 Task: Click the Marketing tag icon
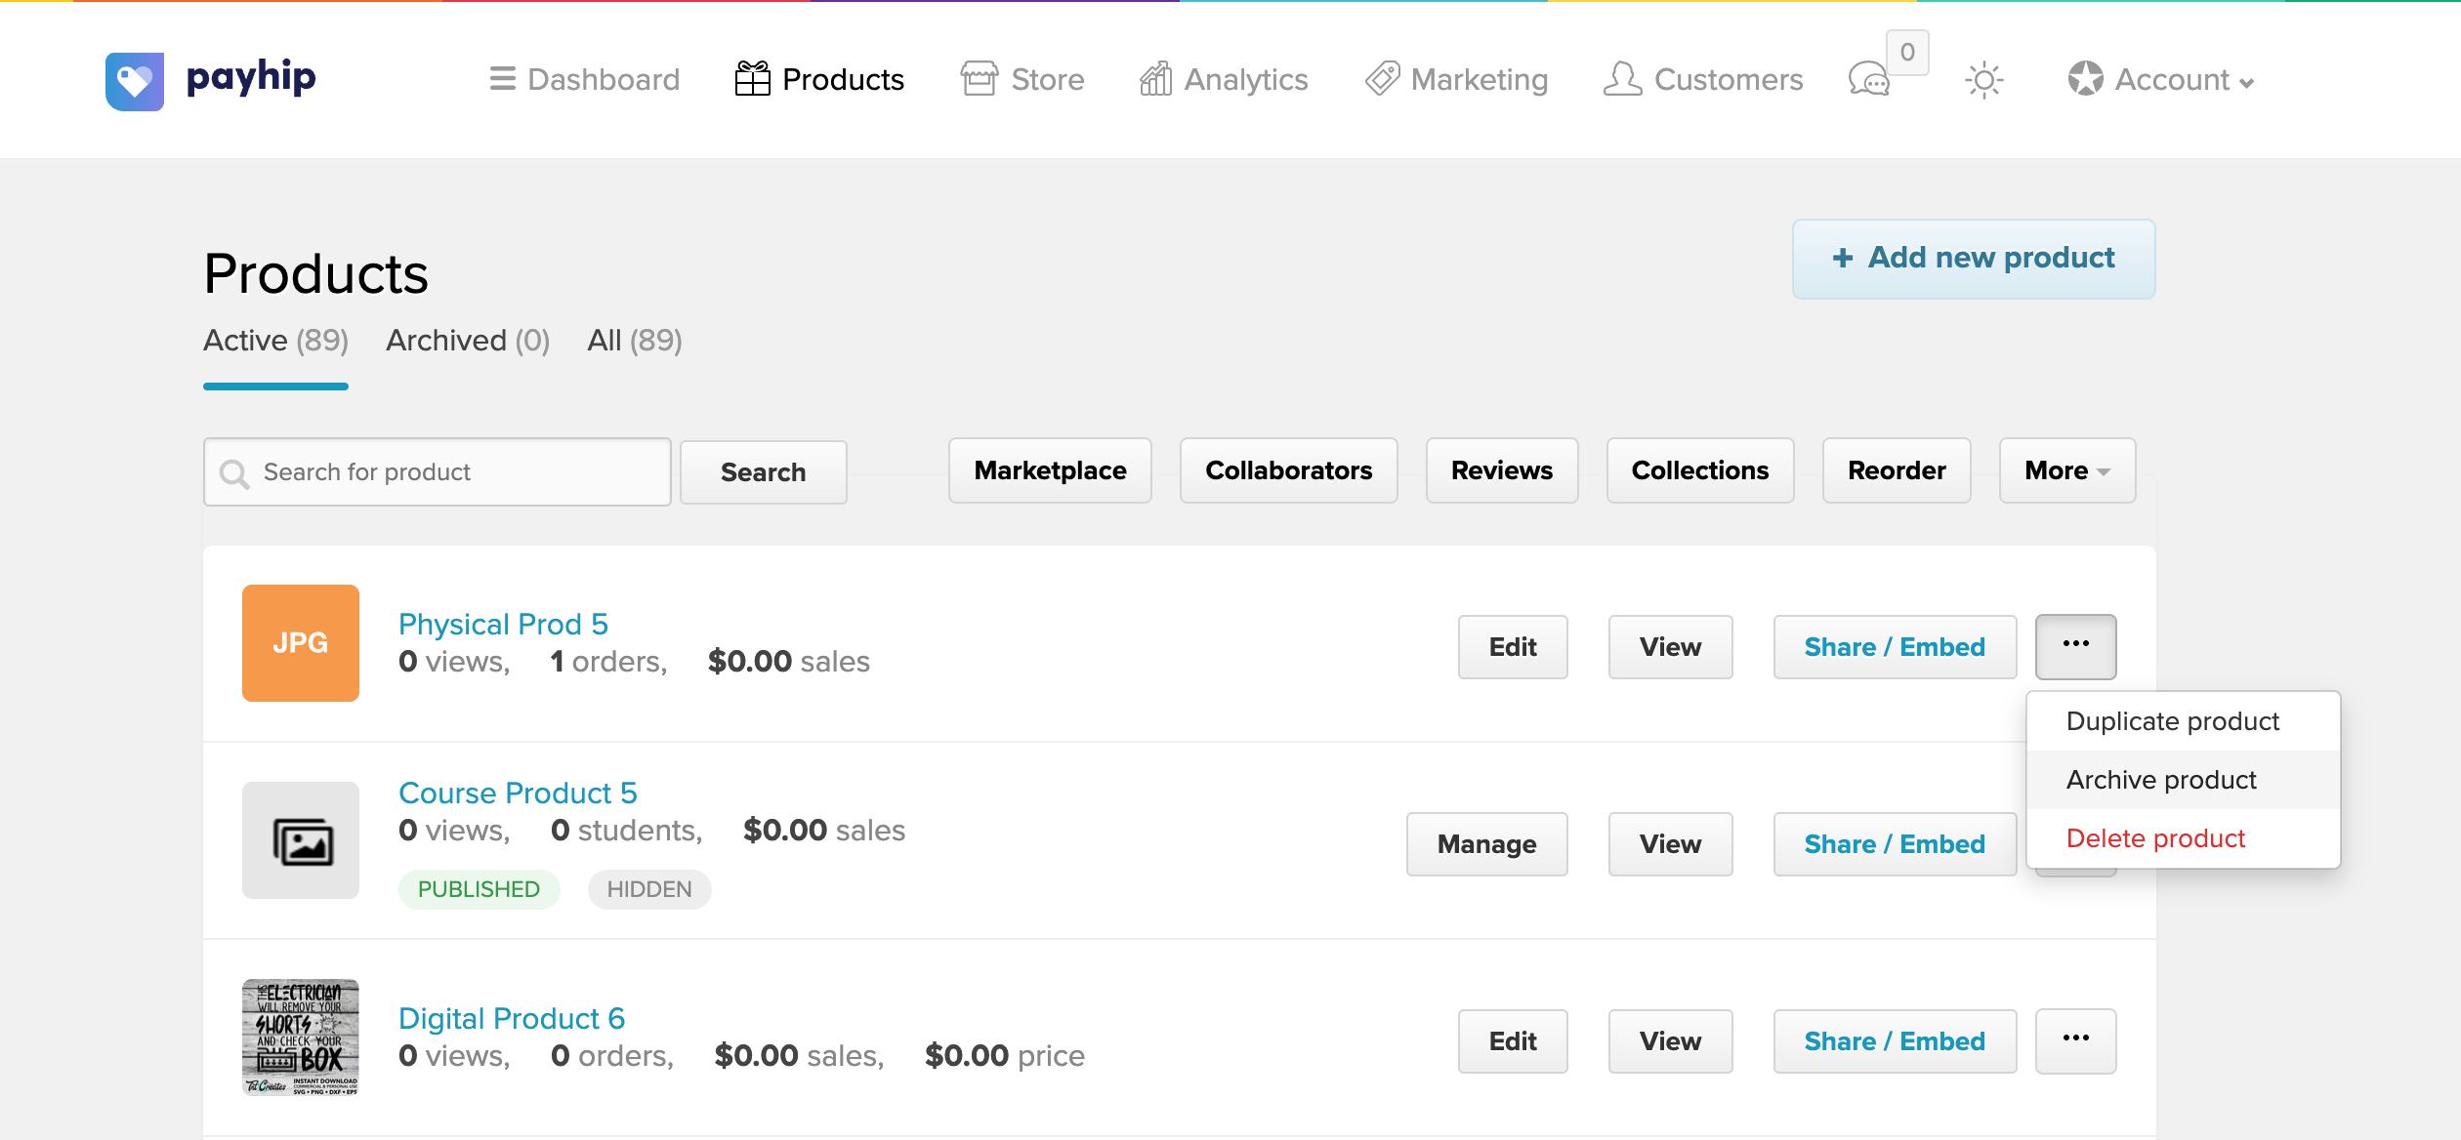[1382, 79]
